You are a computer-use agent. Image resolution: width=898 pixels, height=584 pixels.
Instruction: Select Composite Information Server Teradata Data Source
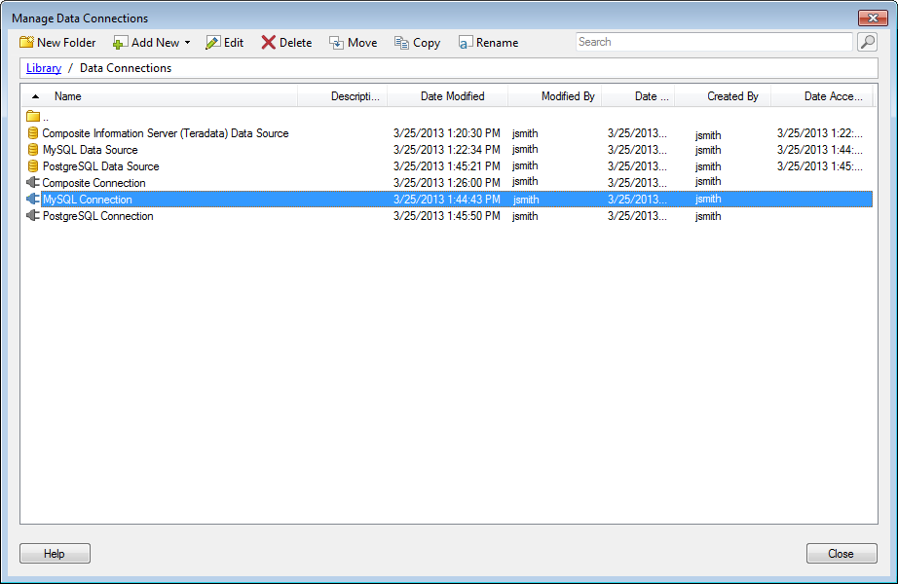(x=166, y=133)
